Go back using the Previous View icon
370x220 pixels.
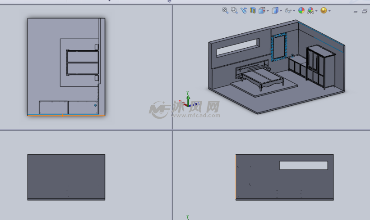244,10
